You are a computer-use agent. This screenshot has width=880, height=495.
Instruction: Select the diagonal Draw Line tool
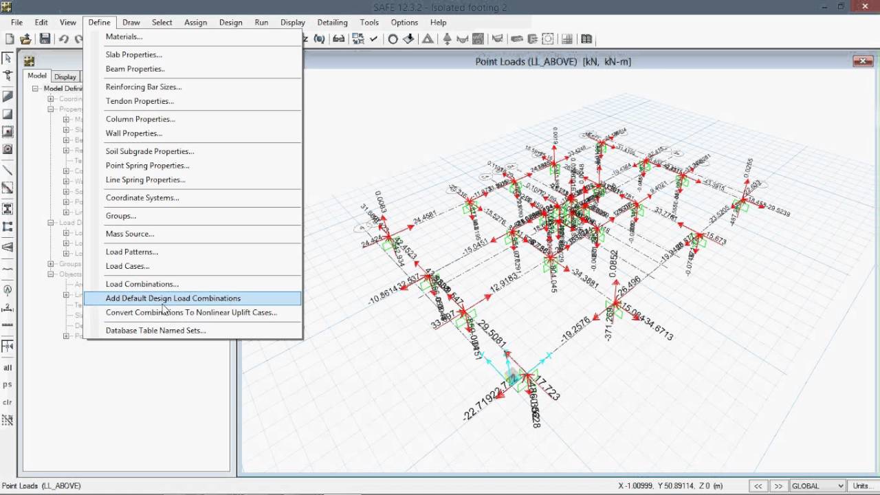point(8,170)
